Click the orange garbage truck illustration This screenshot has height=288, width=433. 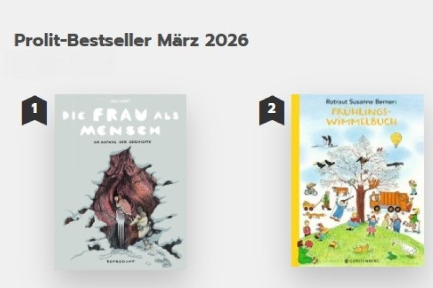pos(390,201)
